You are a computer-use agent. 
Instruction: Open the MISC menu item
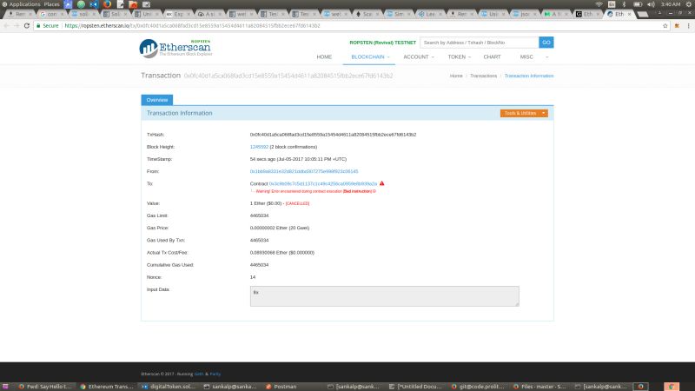click(526, 56)
